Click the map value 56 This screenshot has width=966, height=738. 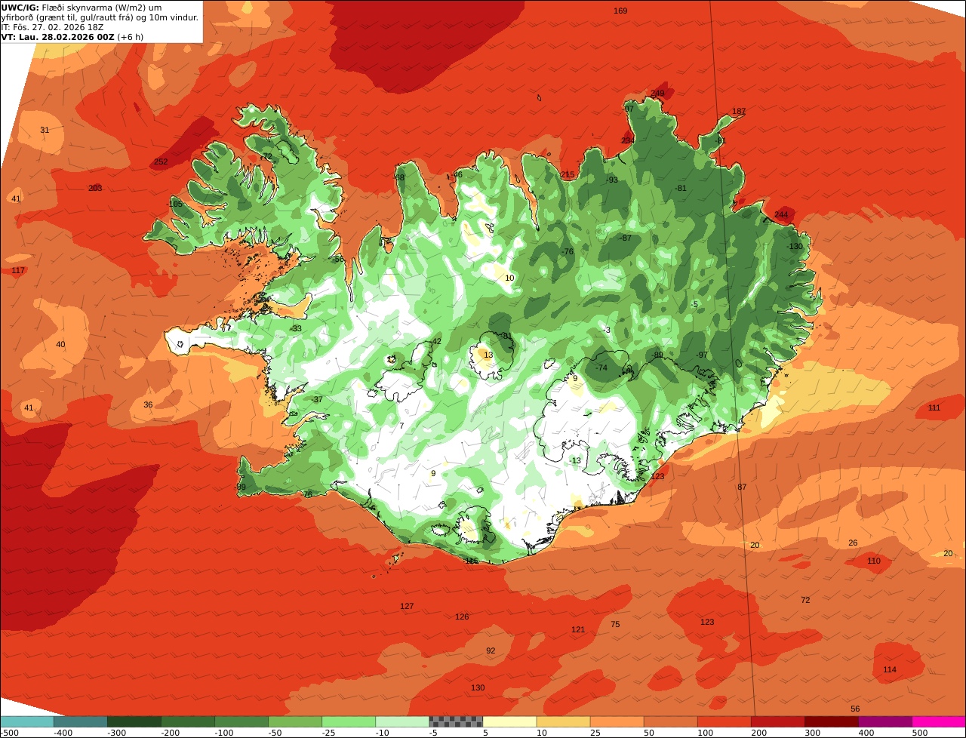pos(855,709)
